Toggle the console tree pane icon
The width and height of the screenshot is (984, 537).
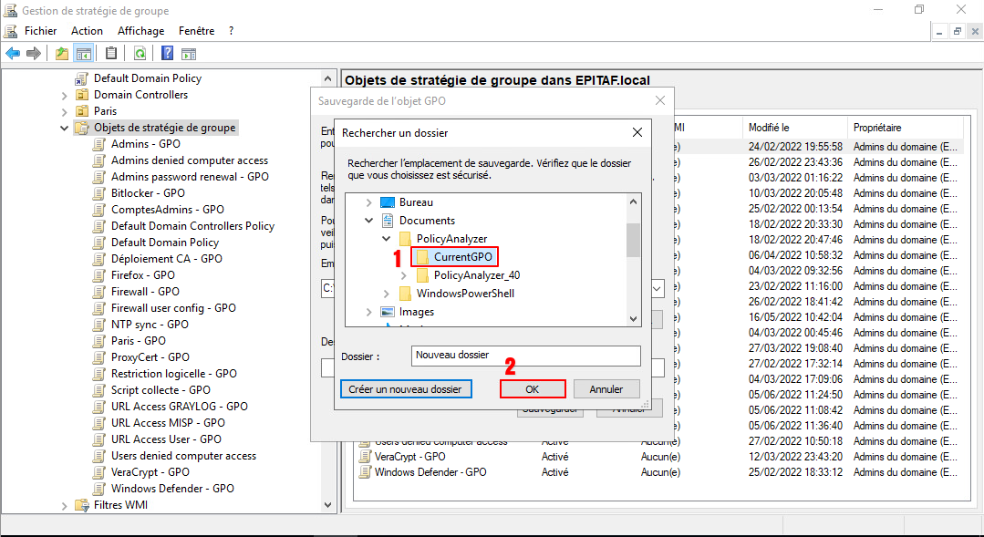point(84,54)
